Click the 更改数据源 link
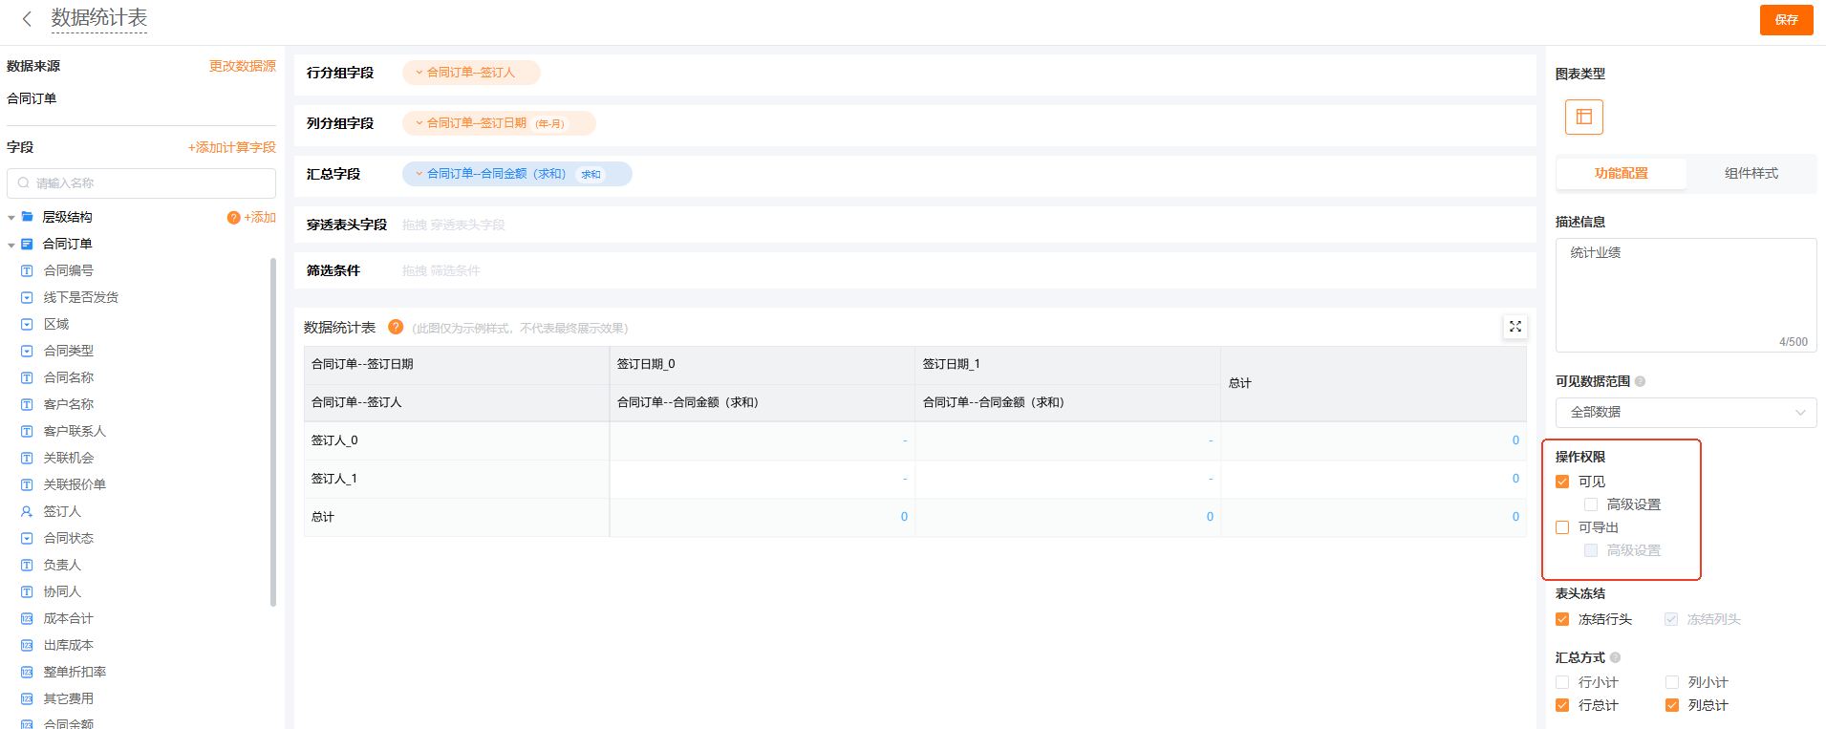This screenshot has height=729, width=1826. tap(242, 66)
